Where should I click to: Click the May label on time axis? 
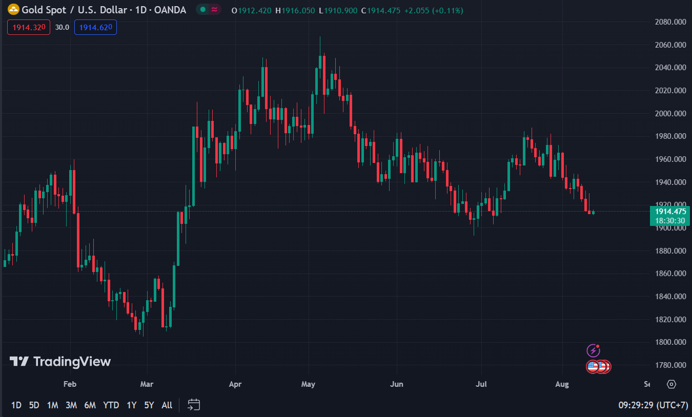308,384
